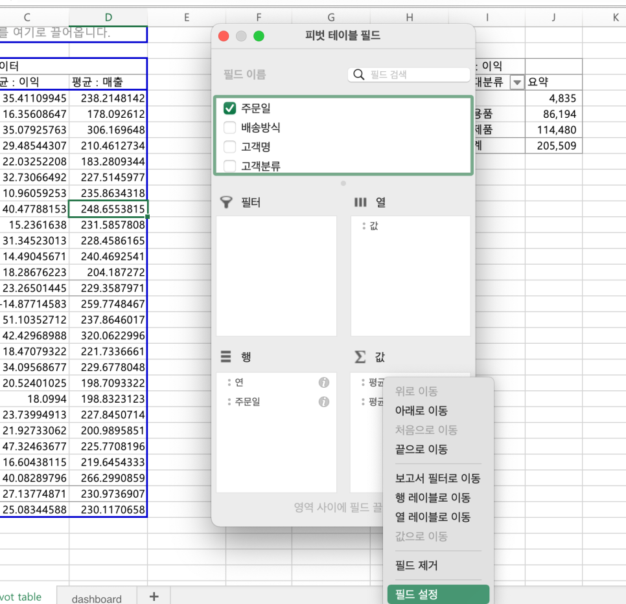Select cell with value 266.2990859
This screenshot has height=604, width=626.
[108, 478]
